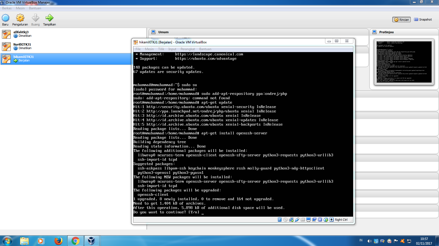Click CPU virtualization chip icon in status bar
This screenshot has height=246, width=439.
click(320, 220)
